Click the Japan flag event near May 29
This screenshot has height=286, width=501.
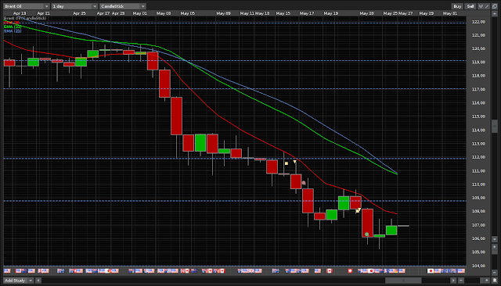coord(431,270)
